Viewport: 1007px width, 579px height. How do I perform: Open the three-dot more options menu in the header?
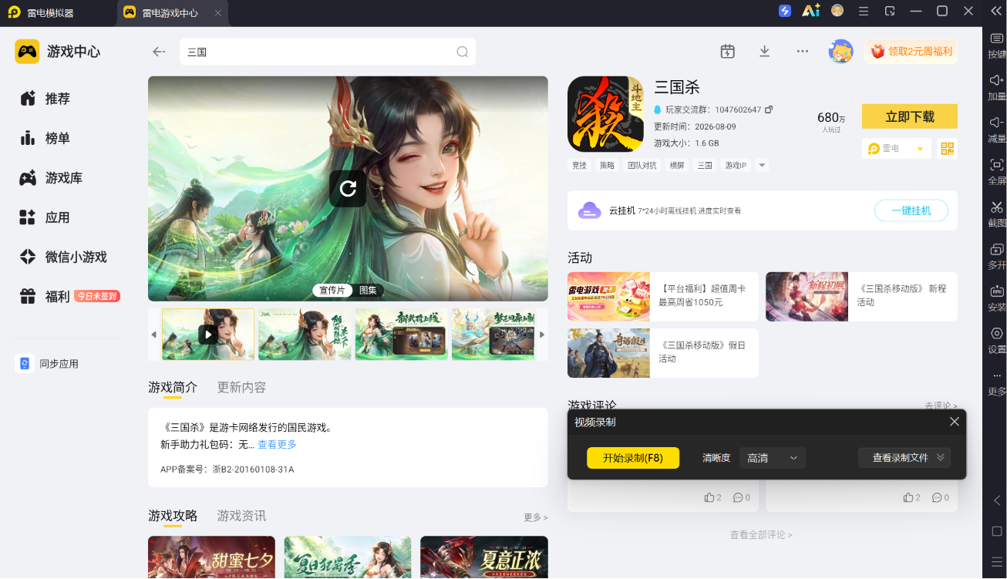point(803,52)
